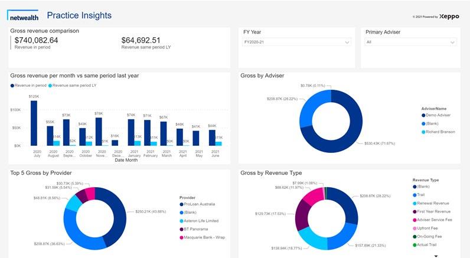Click the First Year Revenue color swatch

(x=414, y=211)
